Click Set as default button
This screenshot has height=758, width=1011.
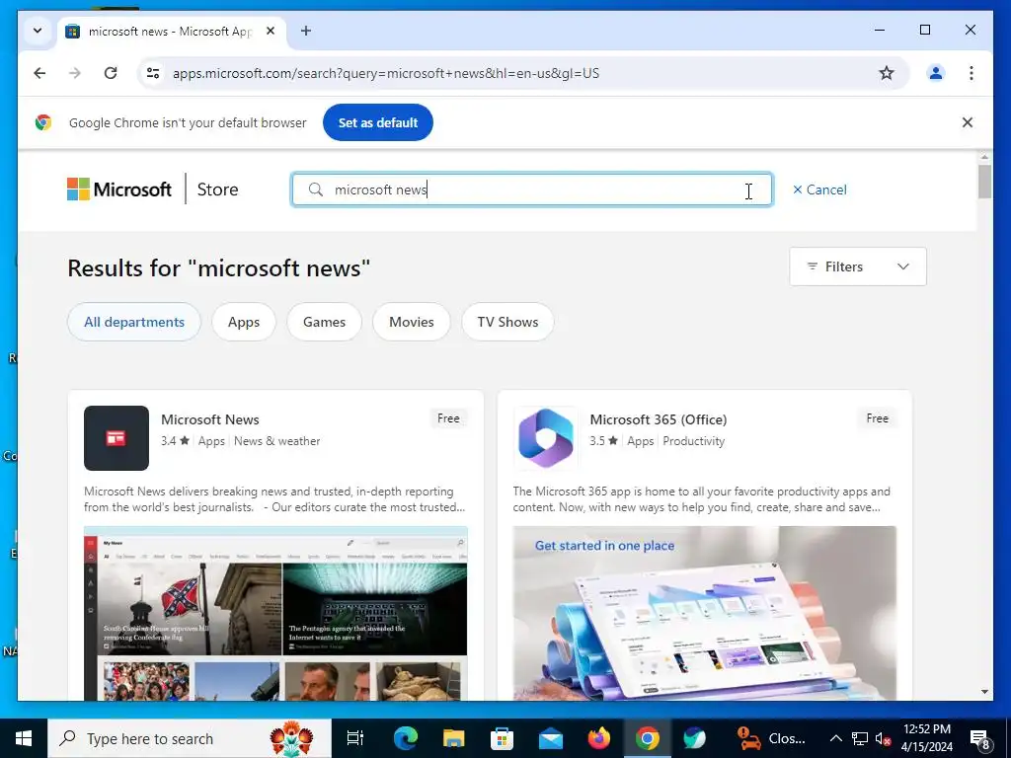coord(378,122)
